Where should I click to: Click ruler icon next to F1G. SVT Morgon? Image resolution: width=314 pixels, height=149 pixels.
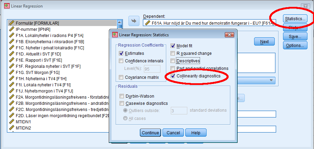point(11,73)
